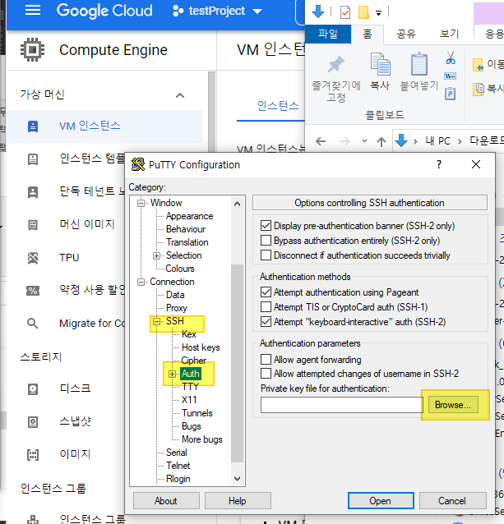Select Appearance in category tree
The image size is (504, 524).
tap(190, 216)
